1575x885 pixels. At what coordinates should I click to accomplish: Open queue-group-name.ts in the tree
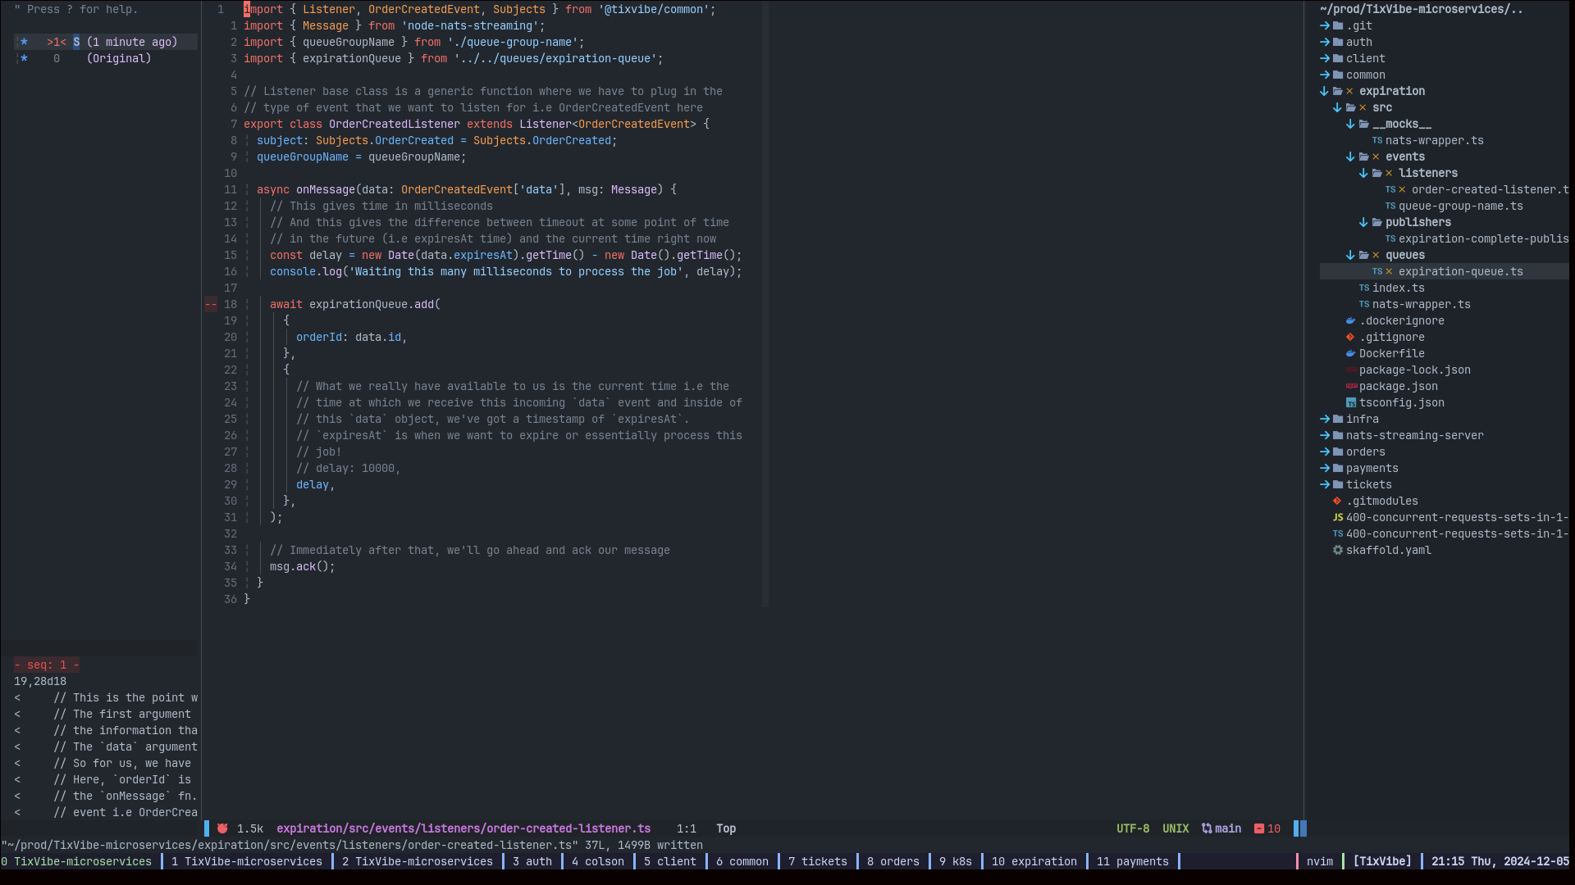coord(1460,206)
